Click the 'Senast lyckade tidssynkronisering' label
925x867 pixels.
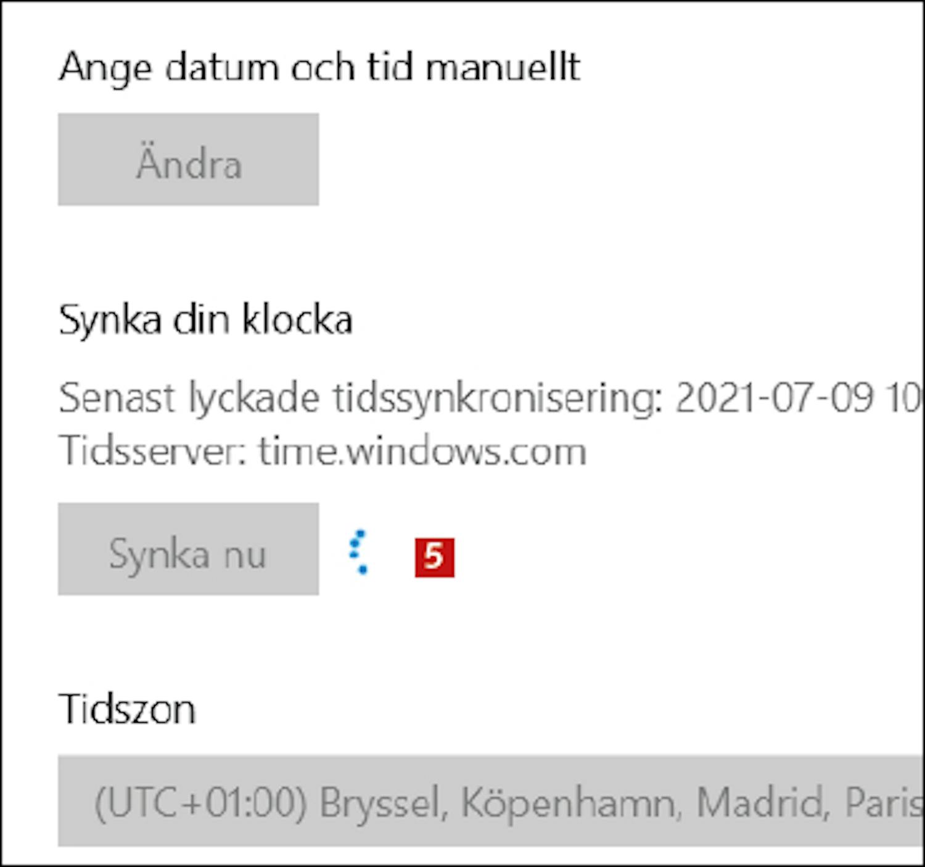360,398
